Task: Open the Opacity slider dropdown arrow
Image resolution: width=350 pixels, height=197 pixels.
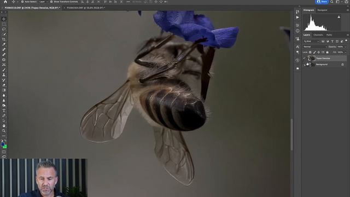Action: [x=346, y=47]
